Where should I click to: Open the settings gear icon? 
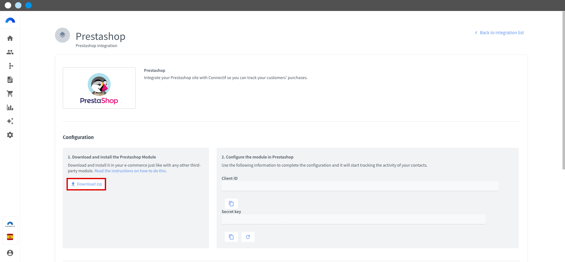point(10,135)
